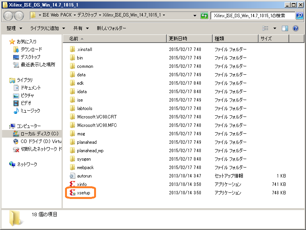Open the 整理 organize menu

click(x=14, y=28)
